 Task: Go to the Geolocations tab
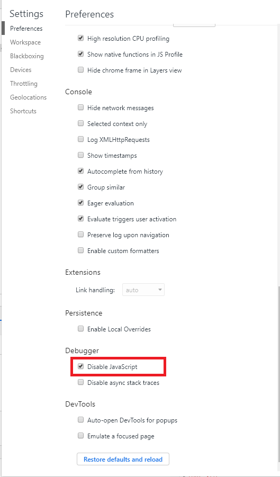tap(28, 97)
